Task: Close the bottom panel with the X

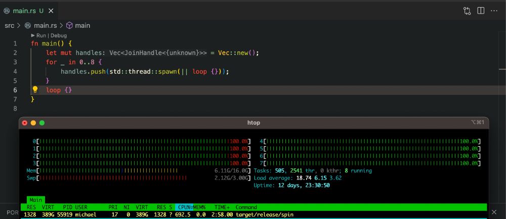Action: tap(494, 212)
